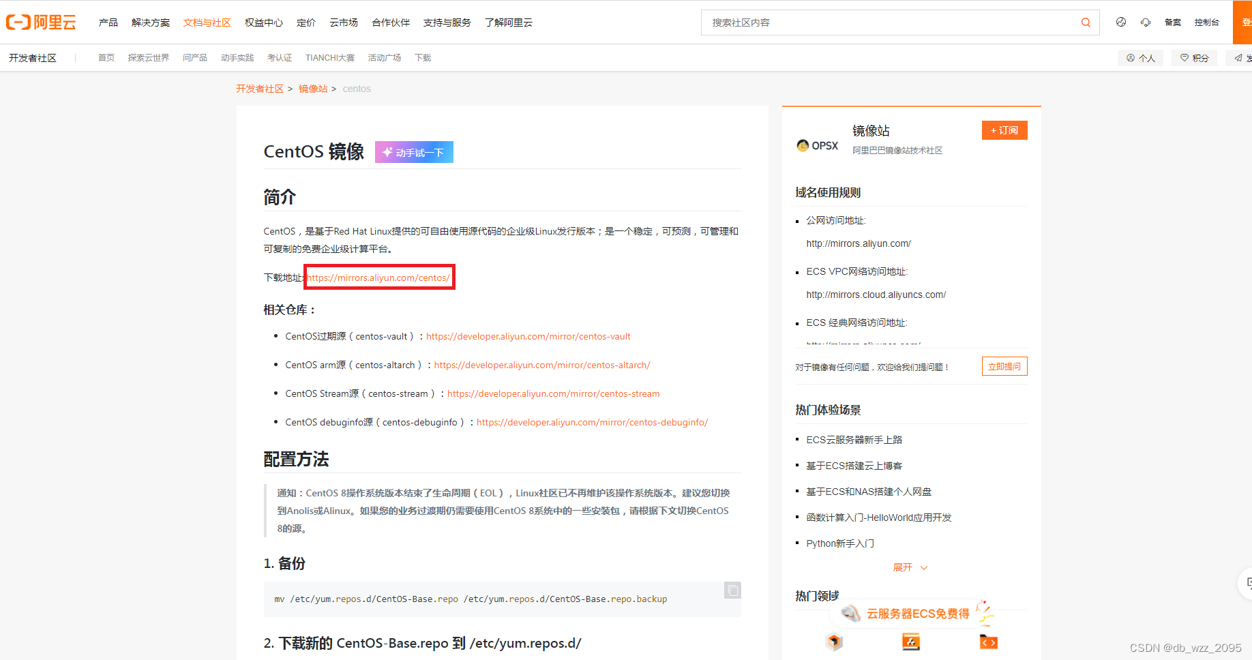This screenshot has width=1252, height=660.
Task: Click the 动手试一下 try-it button
Action: pyautogui.click(x=414, y=152)
